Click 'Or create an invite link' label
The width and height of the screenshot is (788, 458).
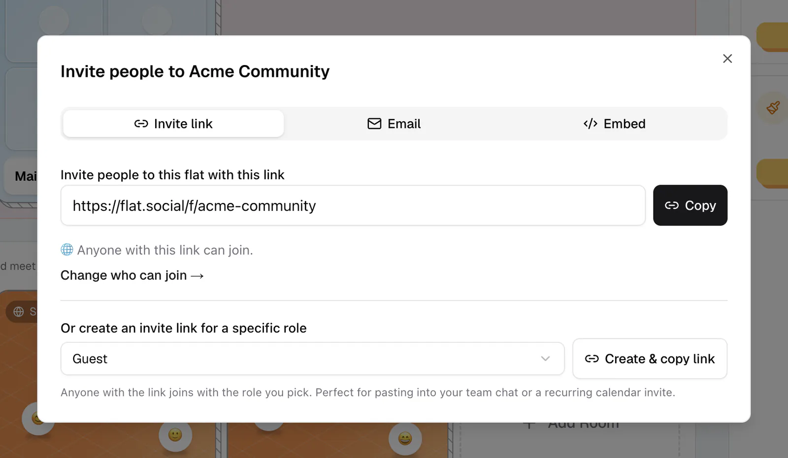[183, 328]
